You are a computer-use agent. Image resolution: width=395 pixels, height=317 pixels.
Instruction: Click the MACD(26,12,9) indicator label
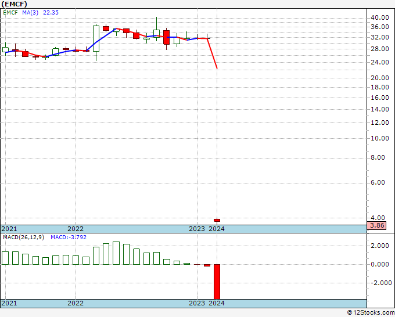[x=23, y=237]
